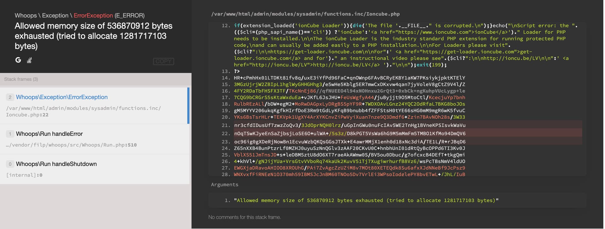Click the 'Allowed memory size' error title
The width and height of the screenshot is (605, 229).
93,36
